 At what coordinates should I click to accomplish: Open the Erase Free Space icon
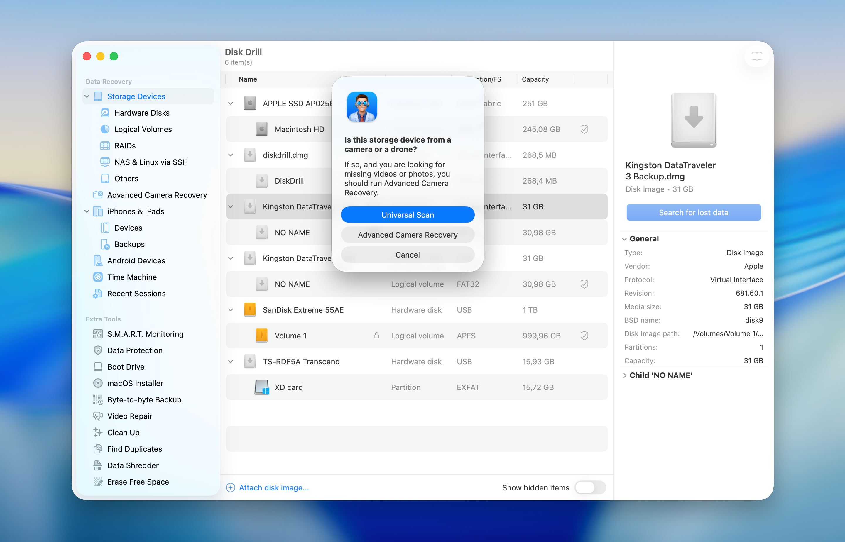[x=98, y=482]
